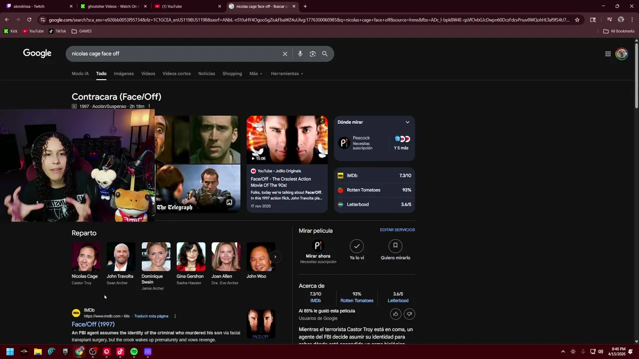This screenshot has width=639, height=359.
Task: Open the Joan Allen cast card
Action: 226,264
